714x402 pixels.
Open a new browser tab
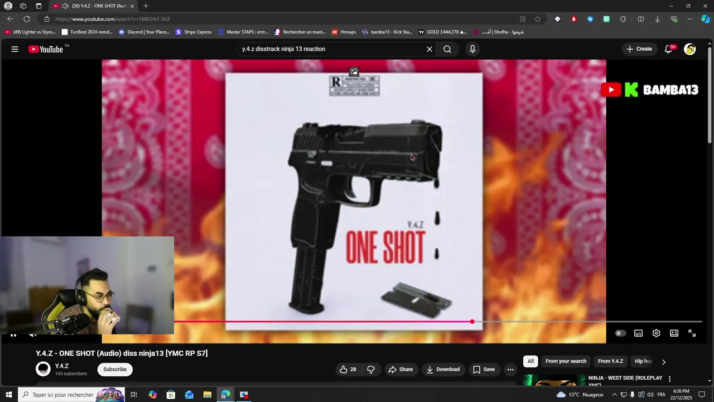146,6
